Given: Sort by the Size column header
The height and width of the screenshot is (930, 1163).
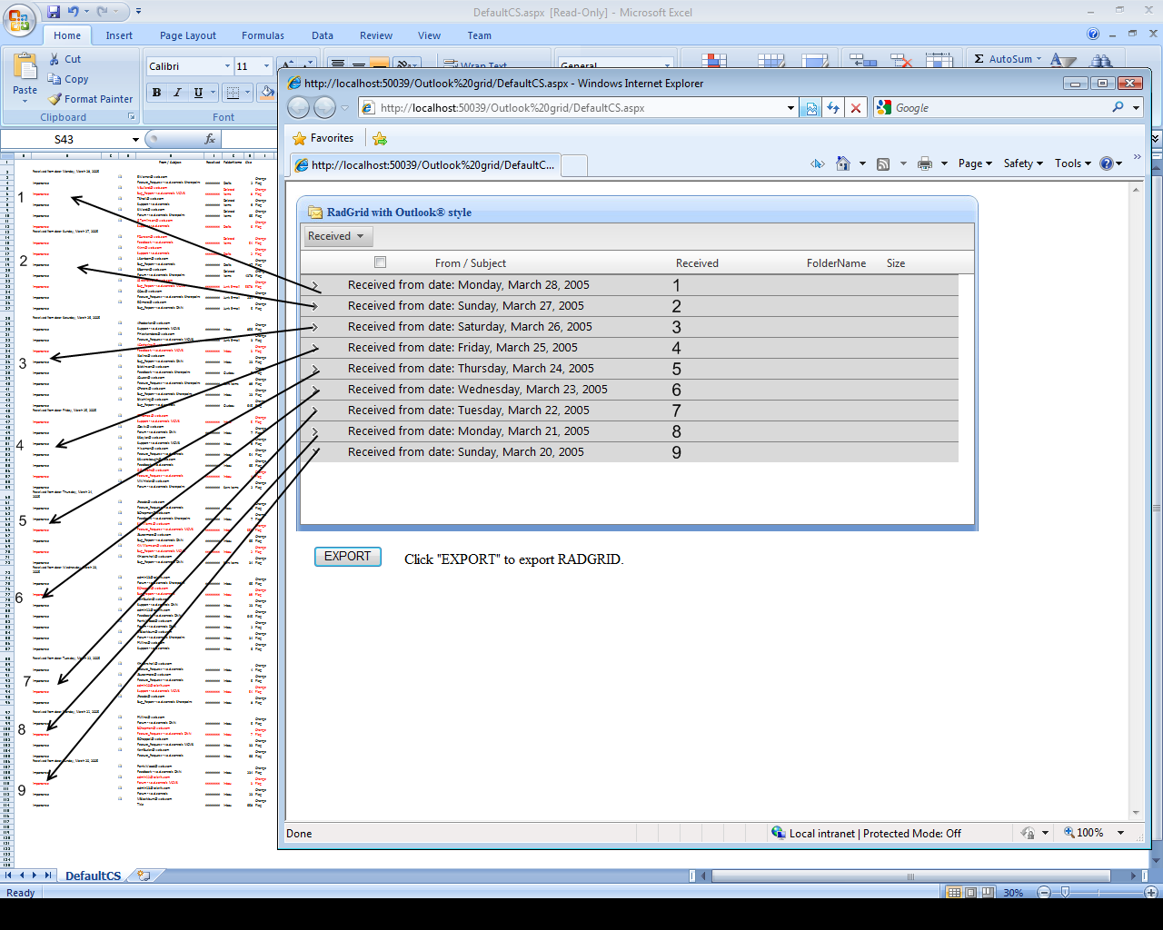Looking at the screenshot, I should (x=896, y=263).
